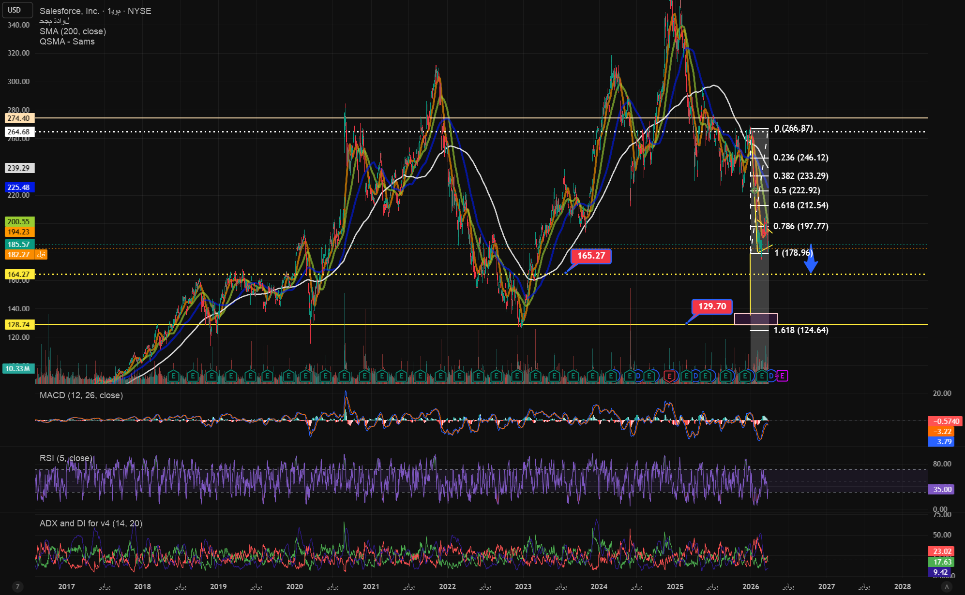Click the blue D dividend marker near 2026
Image resolution: width=965 pixels, height=595 pixels.
[x=771, y=376]
